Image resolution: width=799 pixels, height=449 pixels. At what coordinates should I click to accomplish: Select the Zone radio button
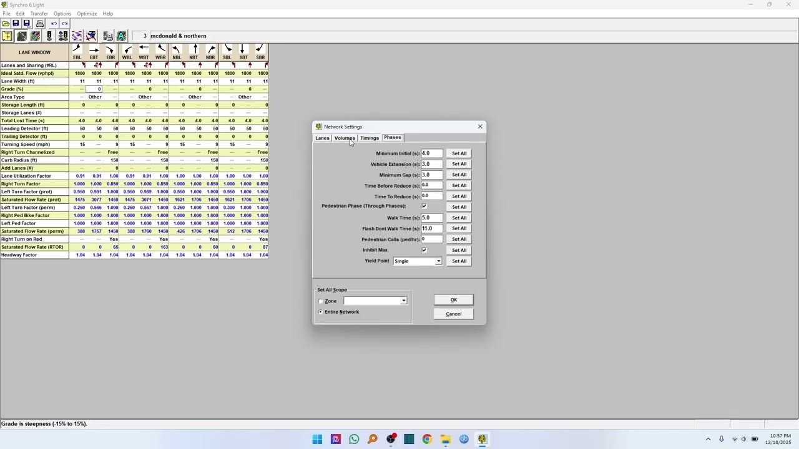321,301
